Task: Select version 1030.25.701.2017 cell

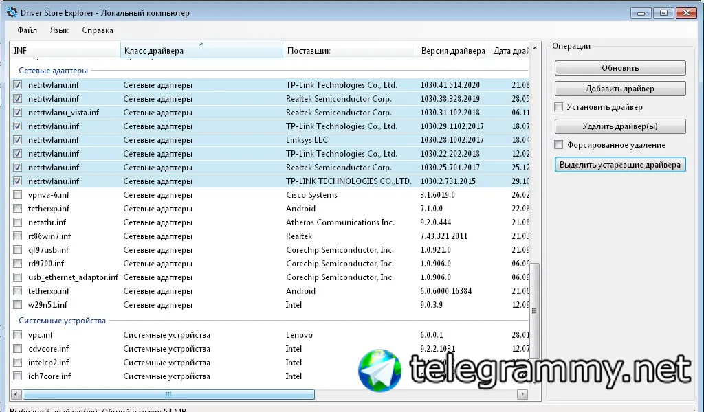Action: pos(450,168)
